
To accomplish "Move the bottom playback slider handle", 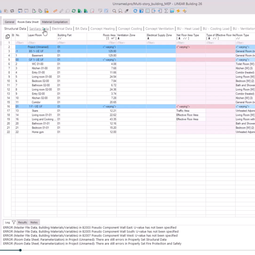I will (20, 250).
